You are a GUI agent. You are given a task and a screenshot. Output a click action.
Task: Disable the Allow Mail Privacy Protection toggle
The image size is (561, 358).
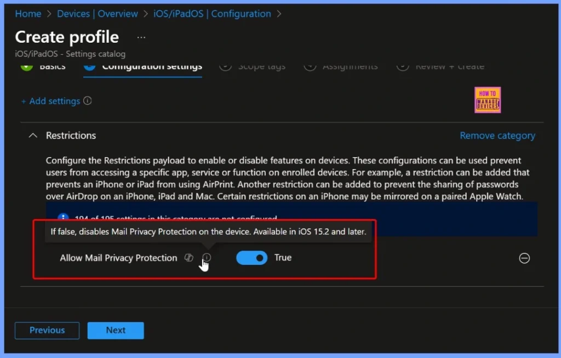click(x=251, y=257)
